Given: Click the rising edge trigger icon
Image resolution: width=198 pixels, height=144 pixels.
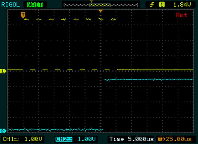Looking at the screenshot, I should click(152, 5).
